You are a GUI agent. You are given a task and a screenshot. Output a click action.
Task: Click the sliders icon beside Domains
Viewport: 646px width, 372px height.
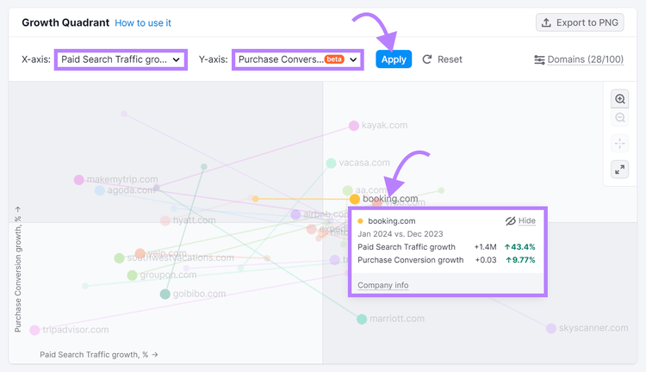[539, 60]
